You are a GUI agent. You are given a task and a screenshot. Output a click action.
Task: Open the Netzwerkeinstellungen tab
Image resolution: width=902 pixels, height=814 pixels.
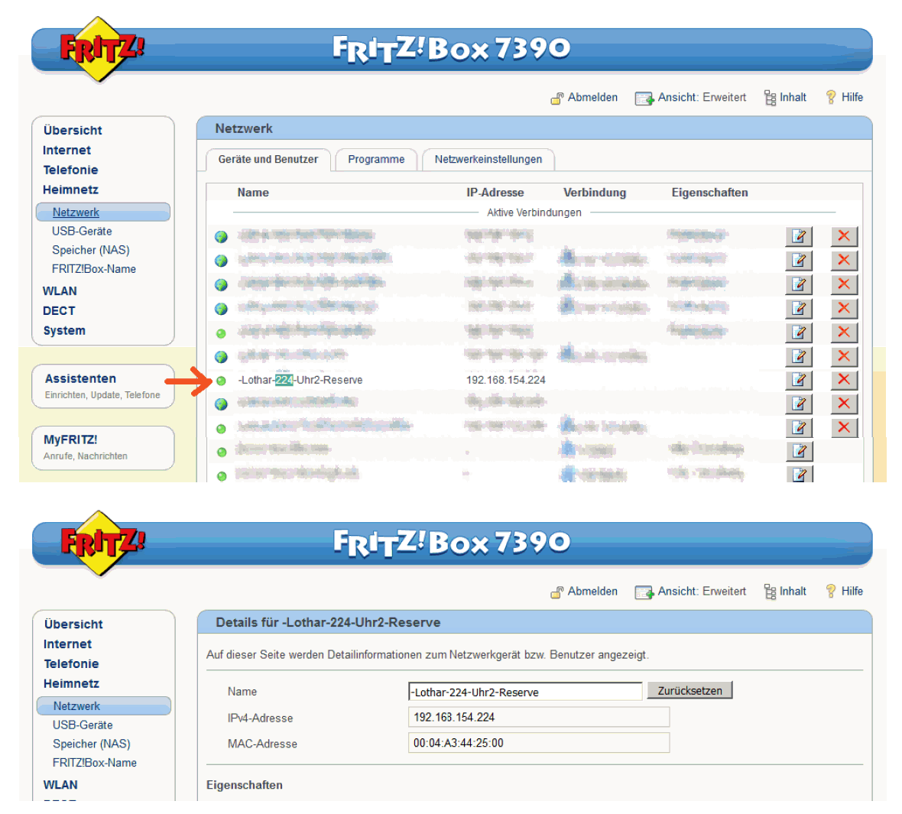(x=488, y=159)
